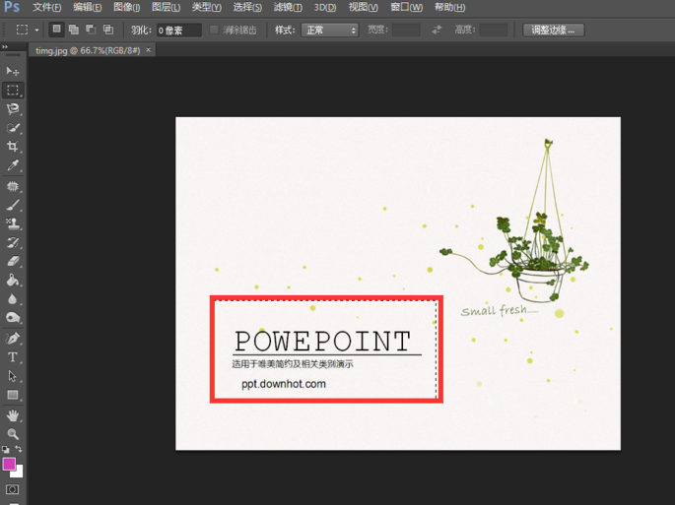675x505 pixels.
Task: Click the 羽化 feather input field
Action: (x=179, y=31)
